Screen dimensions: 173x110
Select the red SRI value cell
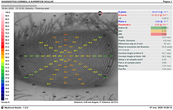159,34
